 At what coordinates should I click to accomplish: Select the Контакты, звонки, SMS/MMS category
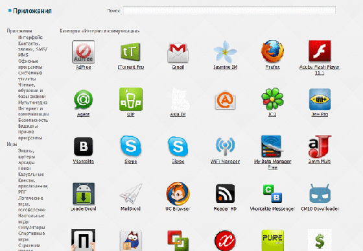32,49
